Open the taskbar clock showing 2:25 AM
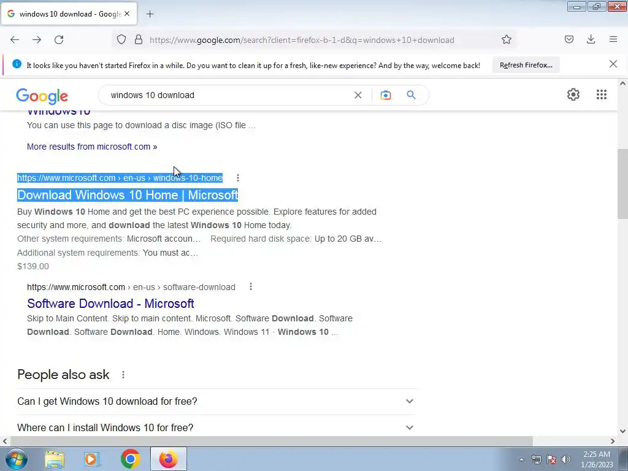 pos(597,459)
